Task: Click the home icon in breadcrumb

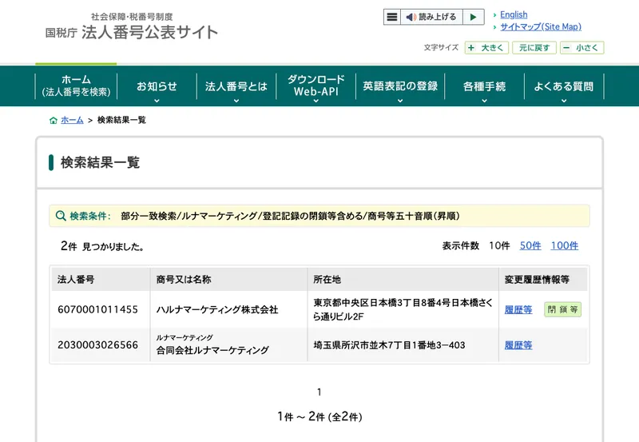Action: pyautogui.click(x=53, y=120)
